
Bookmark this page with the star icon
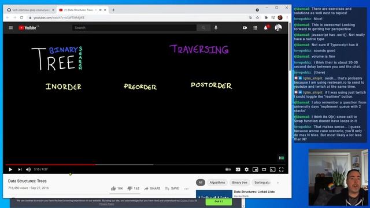coord(257,18)
